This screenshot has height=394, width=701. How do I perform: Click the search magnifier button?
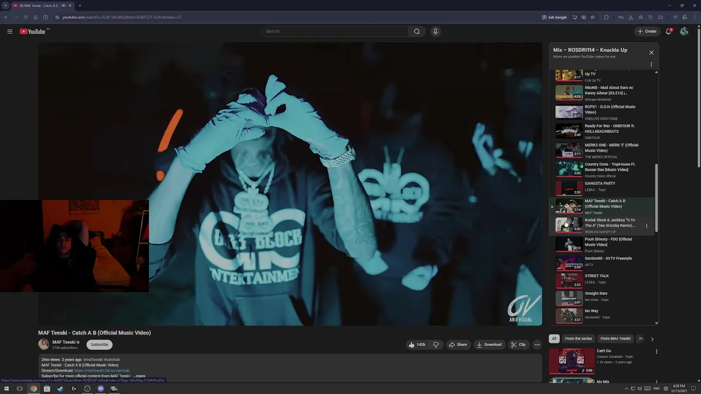tap(417, 31)
